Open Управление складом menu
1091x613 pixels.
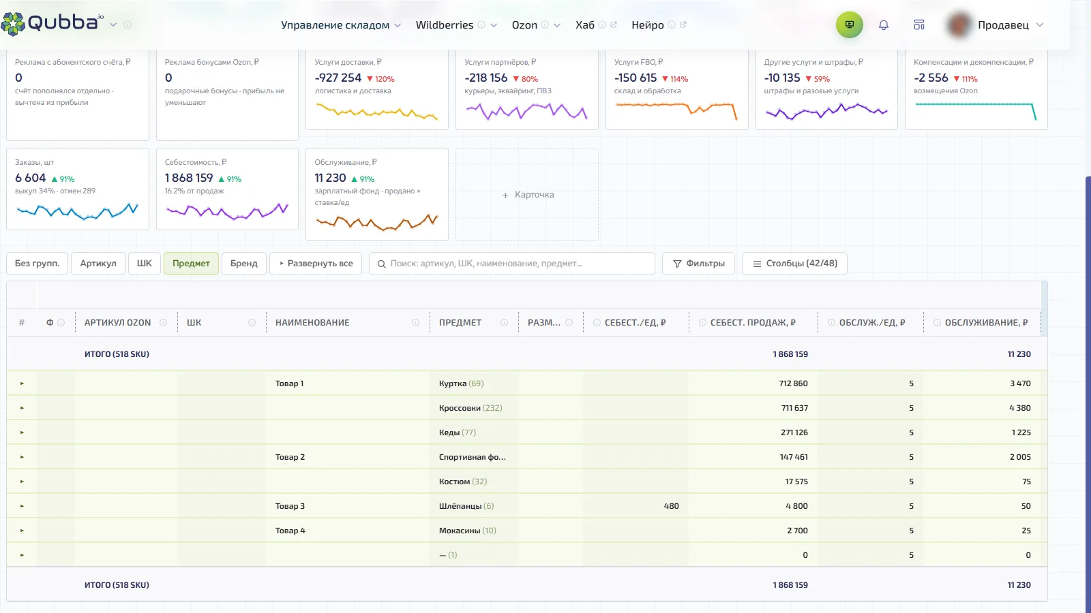[341, 25]
